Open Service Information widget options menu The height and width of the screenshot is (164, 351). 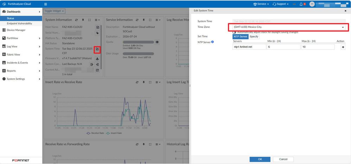click(158, 20)
